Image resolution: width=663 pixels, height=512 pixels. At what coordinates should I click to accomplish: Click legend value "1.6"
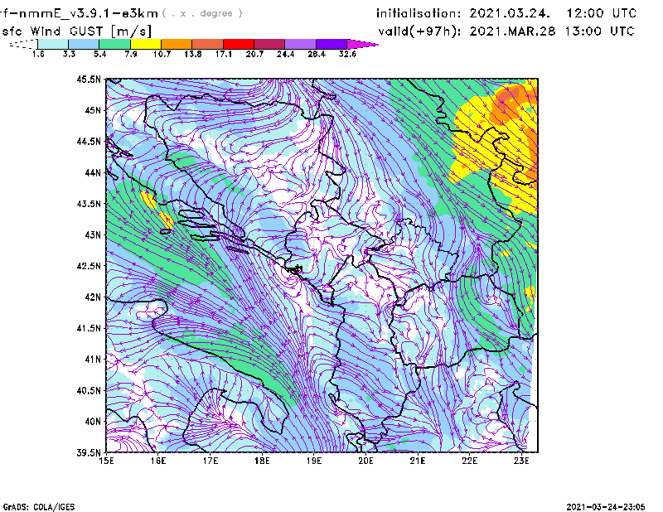tap(38, 54)
